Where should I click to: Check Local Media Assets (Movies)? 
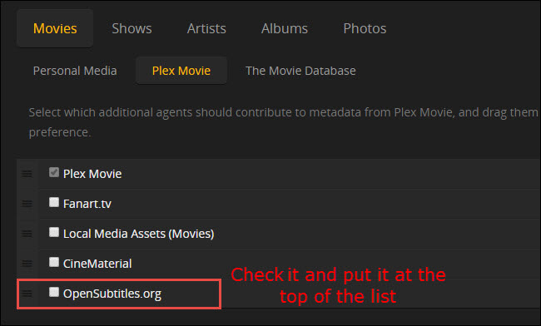click(x=54, y=232)
